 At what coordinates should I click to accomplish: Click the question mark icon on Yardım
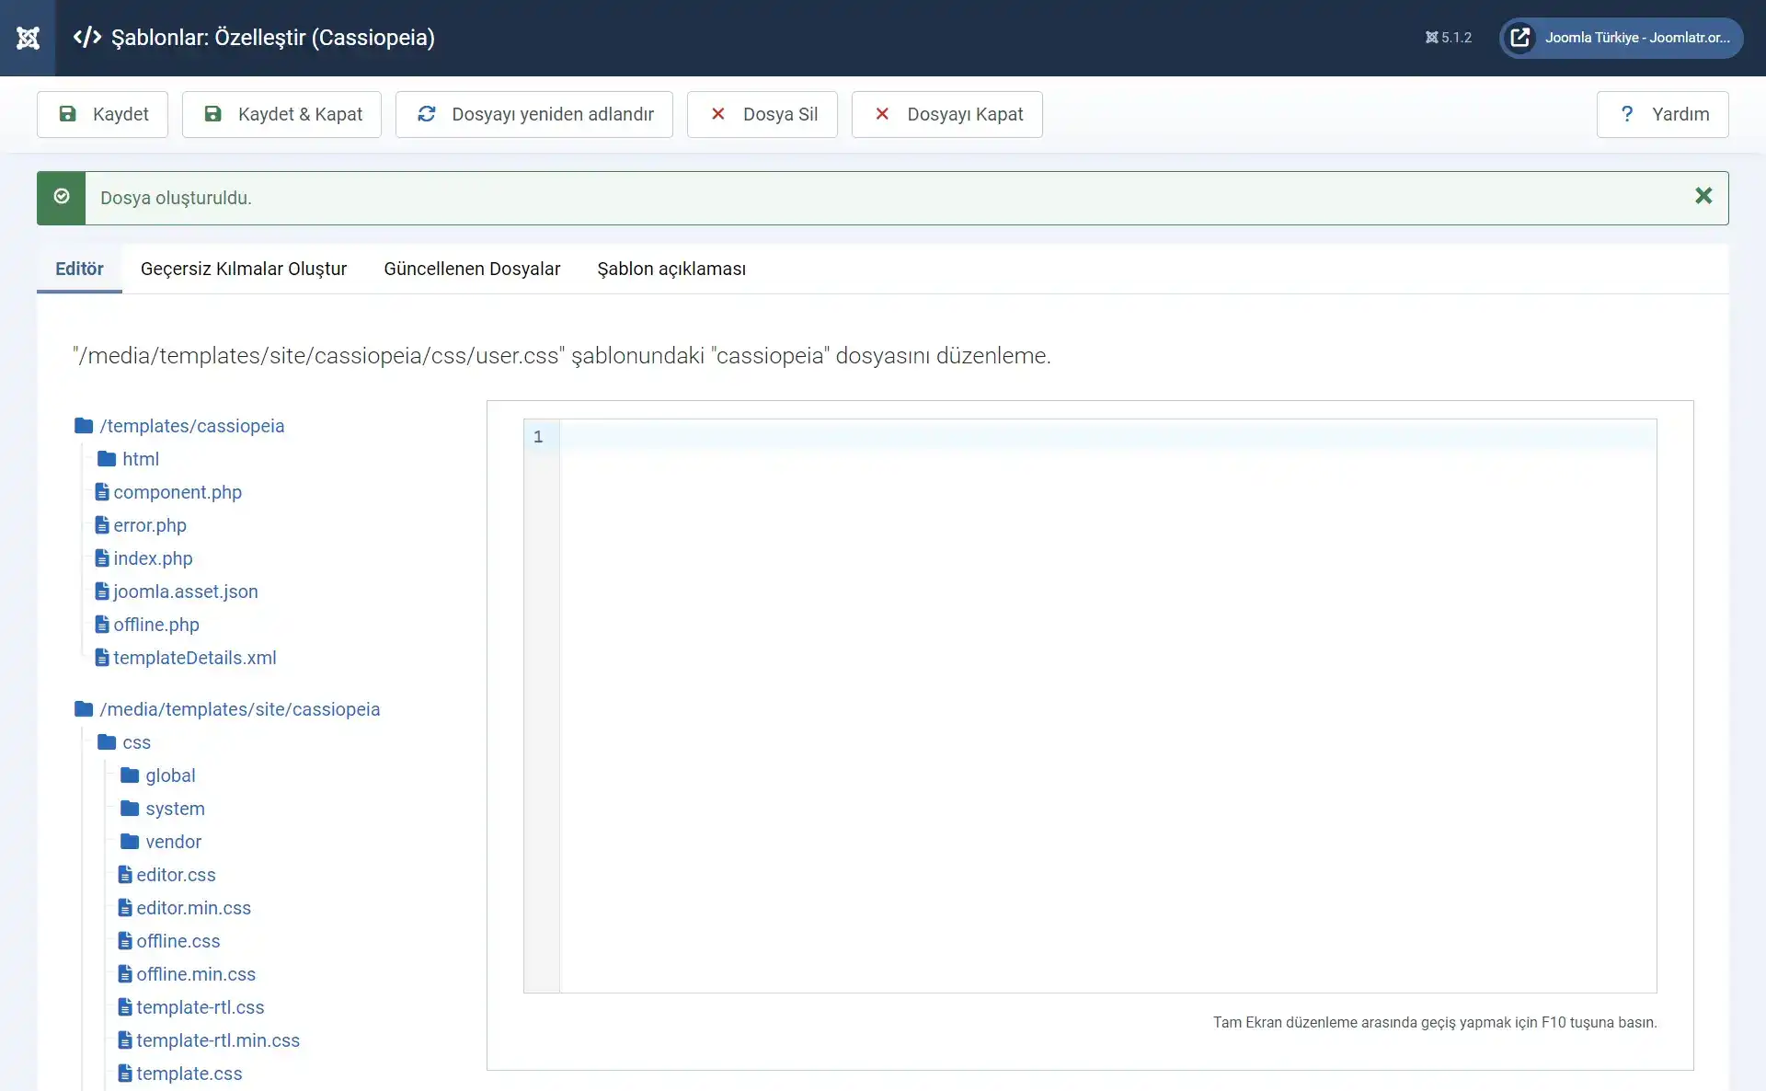tap(1628, 113)
